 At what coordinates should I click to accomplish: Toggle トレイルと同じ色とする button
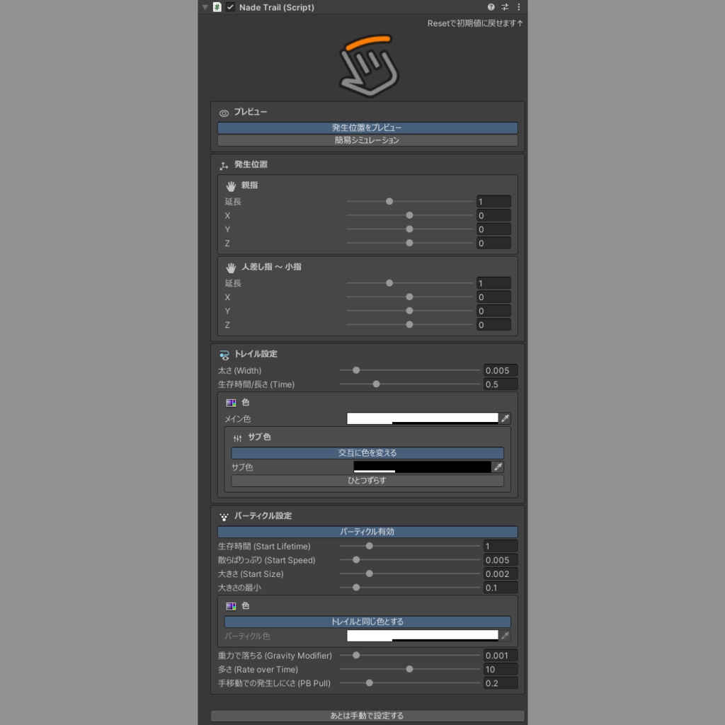[367, 622]
